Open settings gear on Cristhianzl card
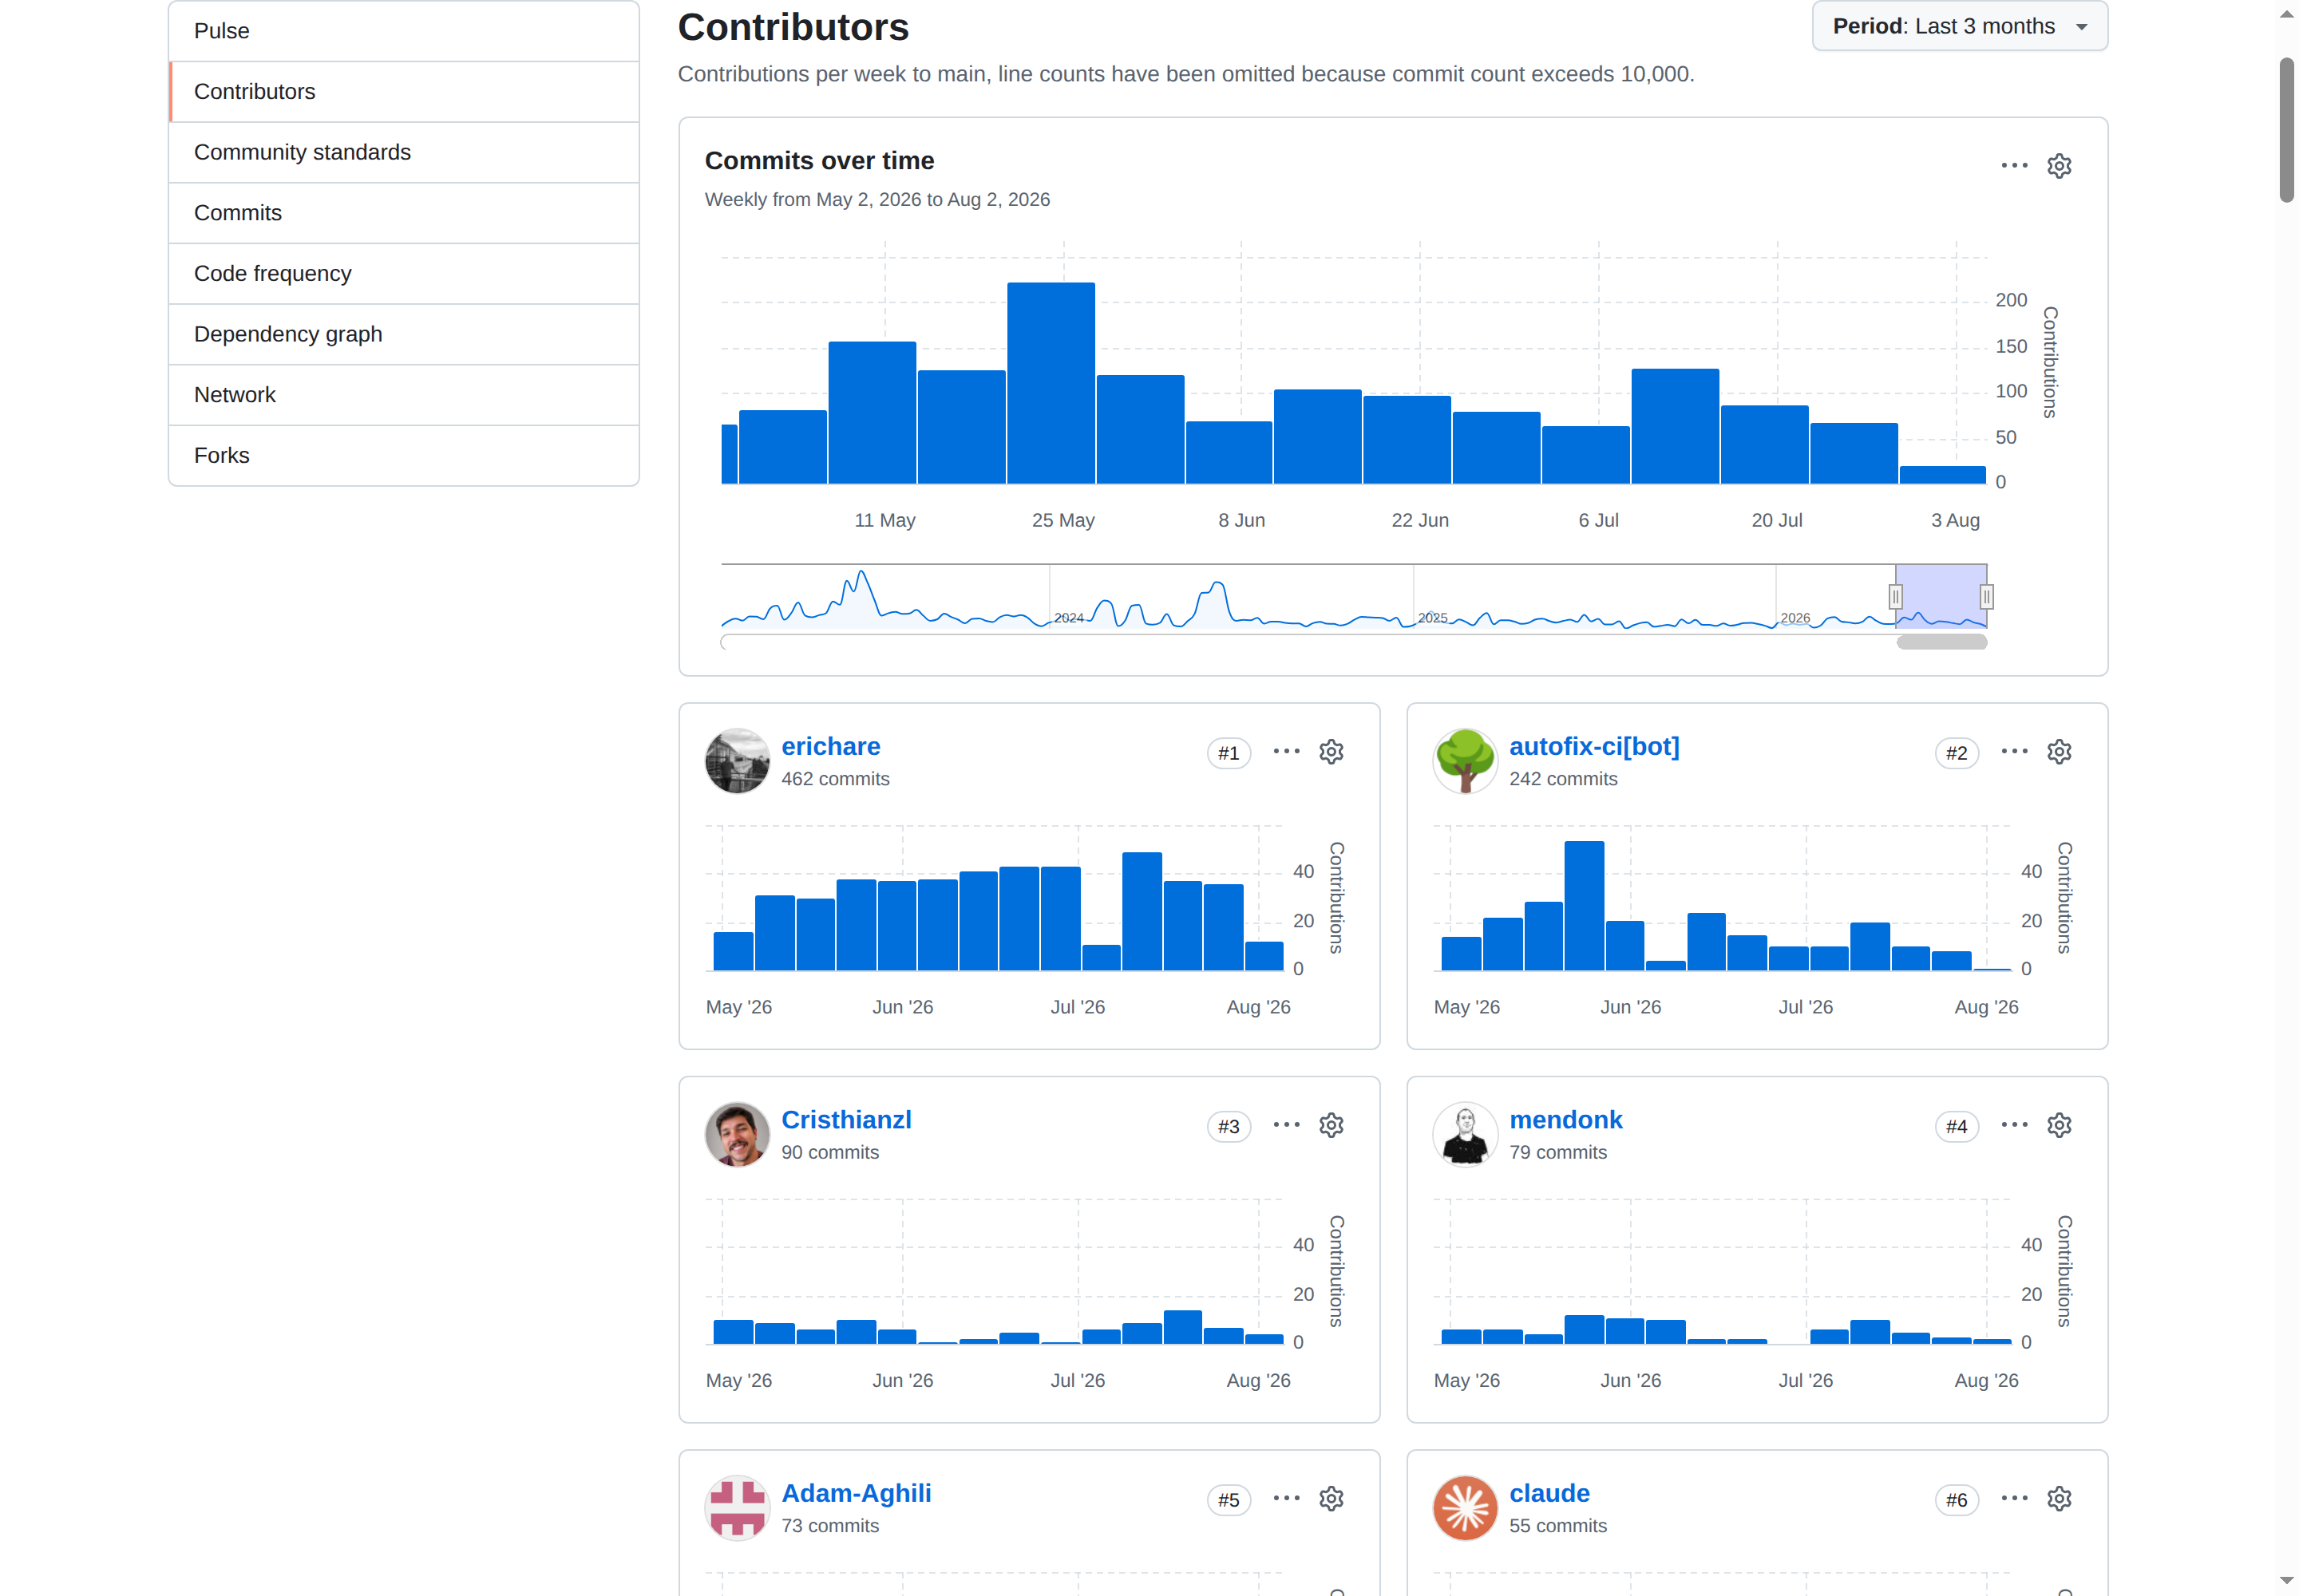 point(1331,1126)
